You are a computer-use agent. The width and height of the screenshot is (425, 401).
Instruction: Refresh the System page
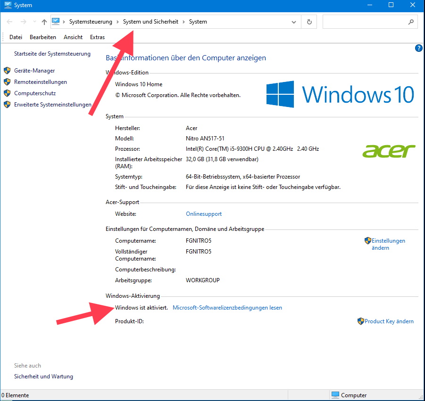[x=309, y=22]
